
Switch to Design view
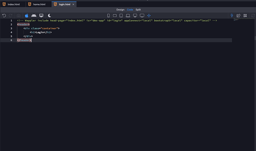(x=120, y=10)
